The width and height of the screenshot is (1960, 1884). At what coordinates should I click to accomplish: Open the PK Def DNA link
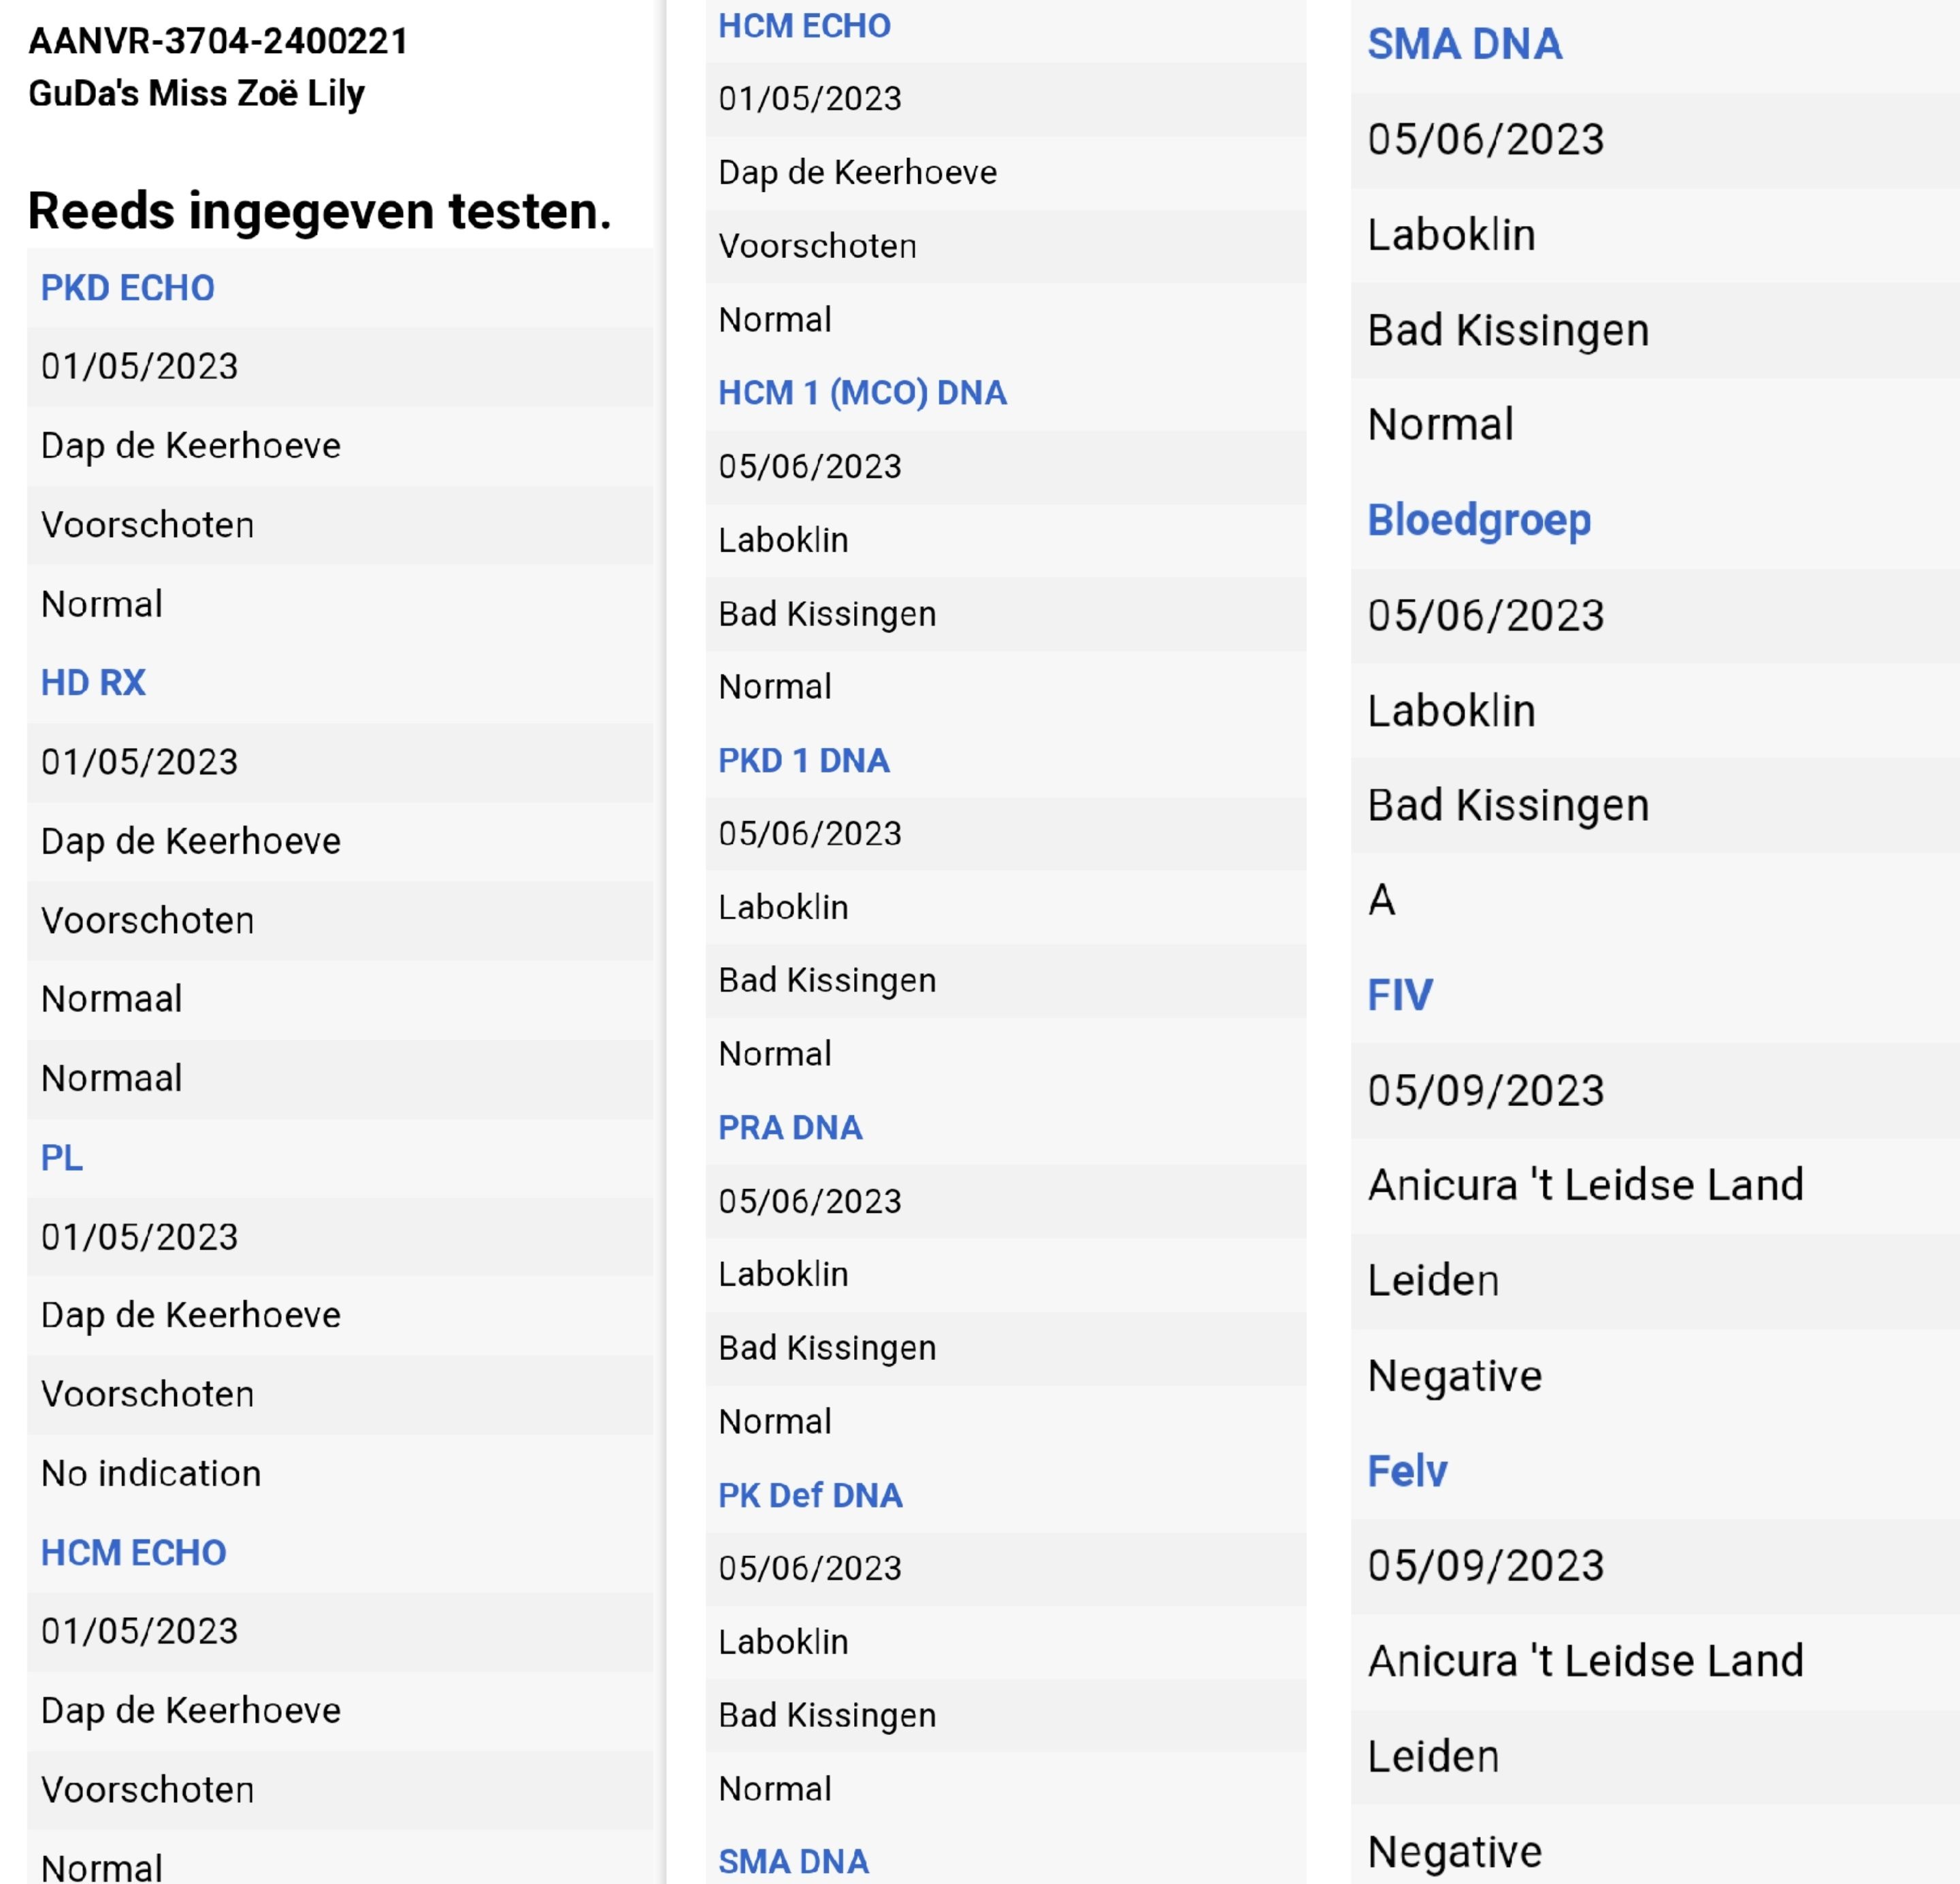pos(810,1496)
